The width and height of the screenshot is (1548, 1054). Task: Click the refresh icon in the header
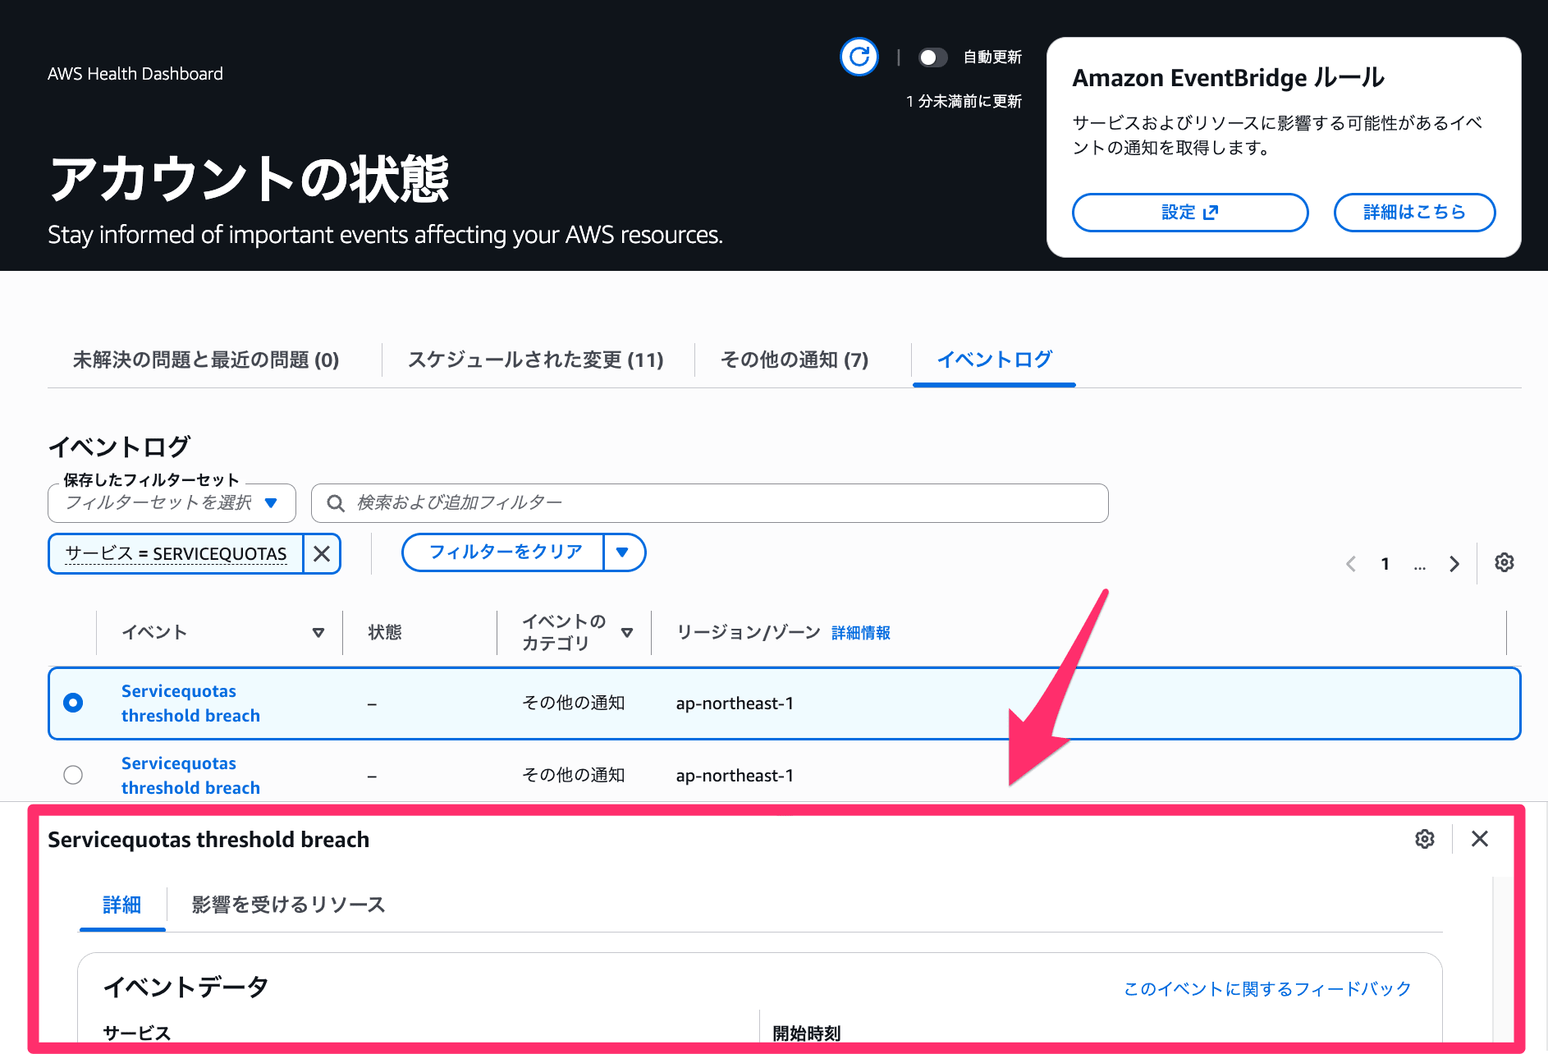pos(859,57)
